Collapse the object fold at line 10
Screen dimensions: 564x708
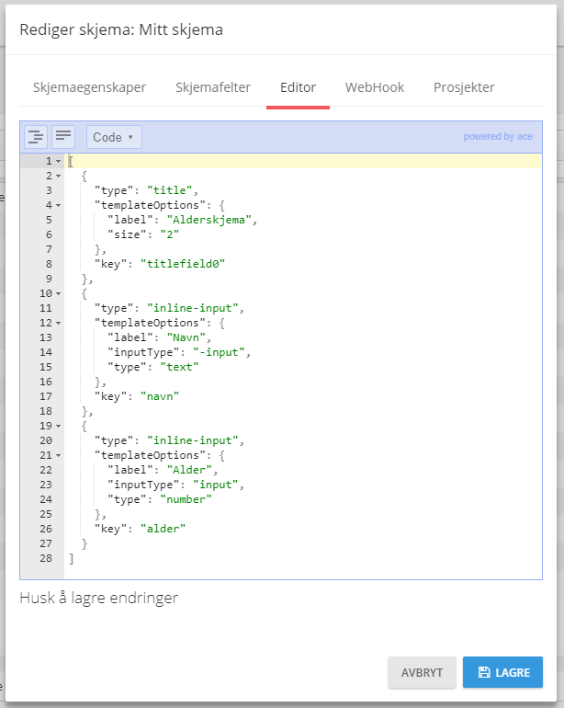click(x=58, y=294)
